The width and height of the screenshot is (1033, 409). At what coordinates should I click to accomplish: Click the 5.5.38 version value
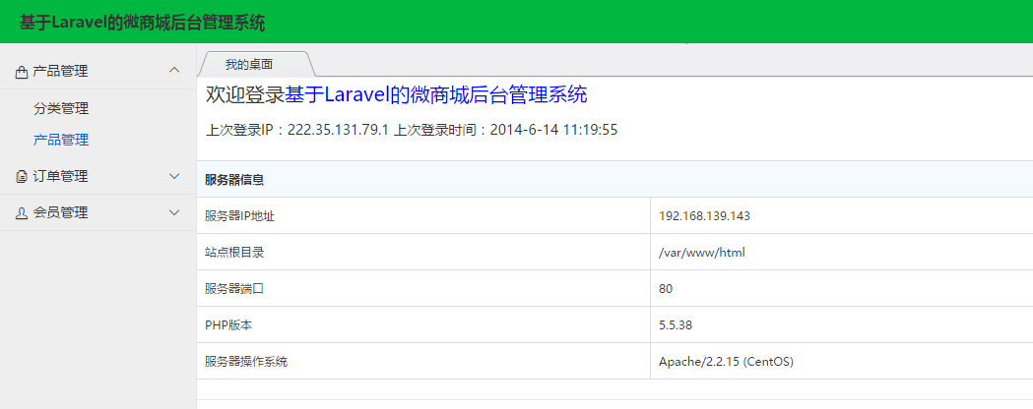(676, 324)
